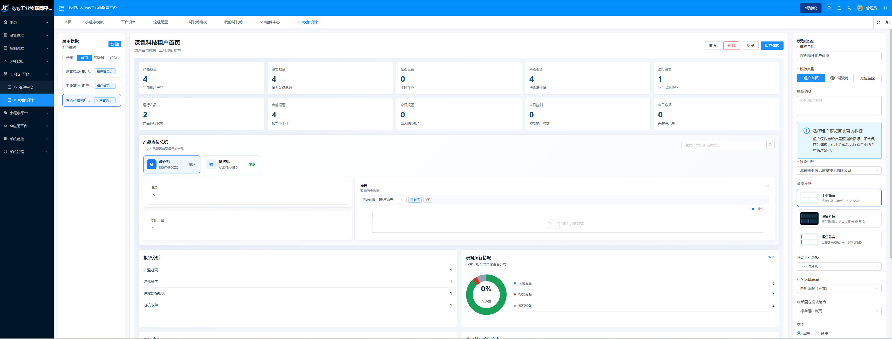Open the 顶部 KPI 风格 dropdown

pyautogui.click(x=839, y=266)
